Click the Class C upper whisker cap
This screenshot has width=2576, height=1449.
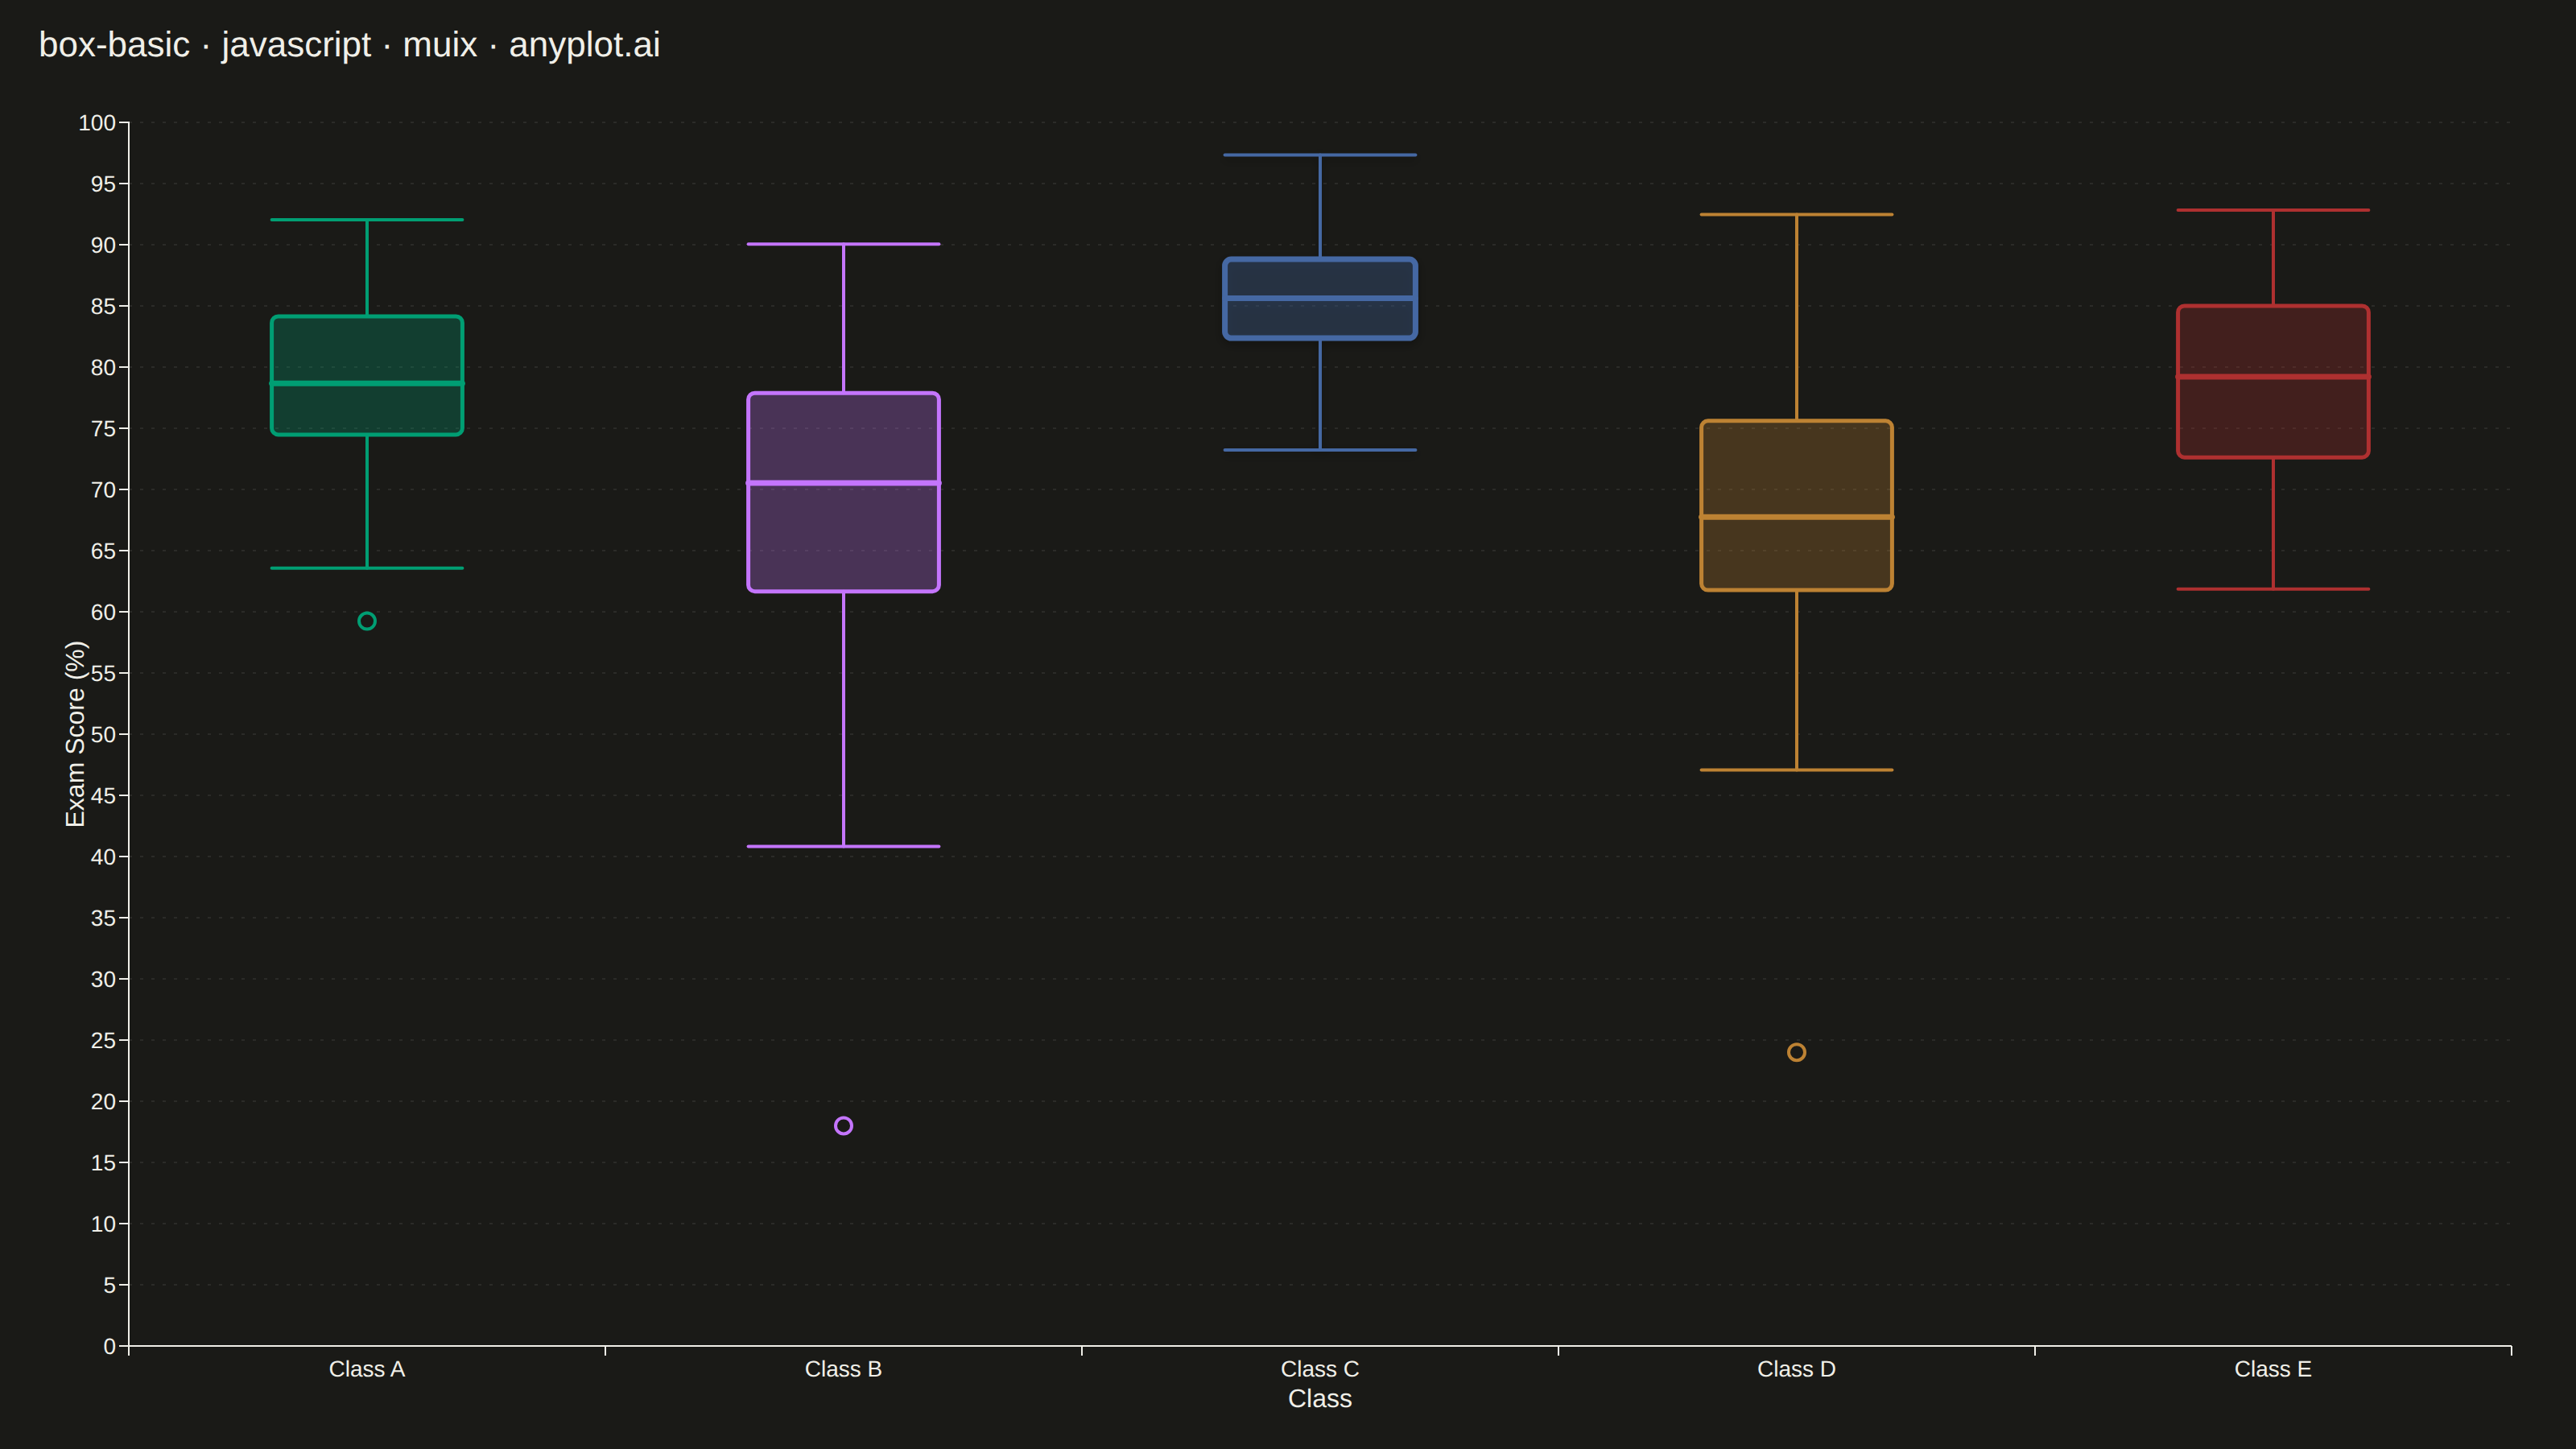coord(1320,155)
